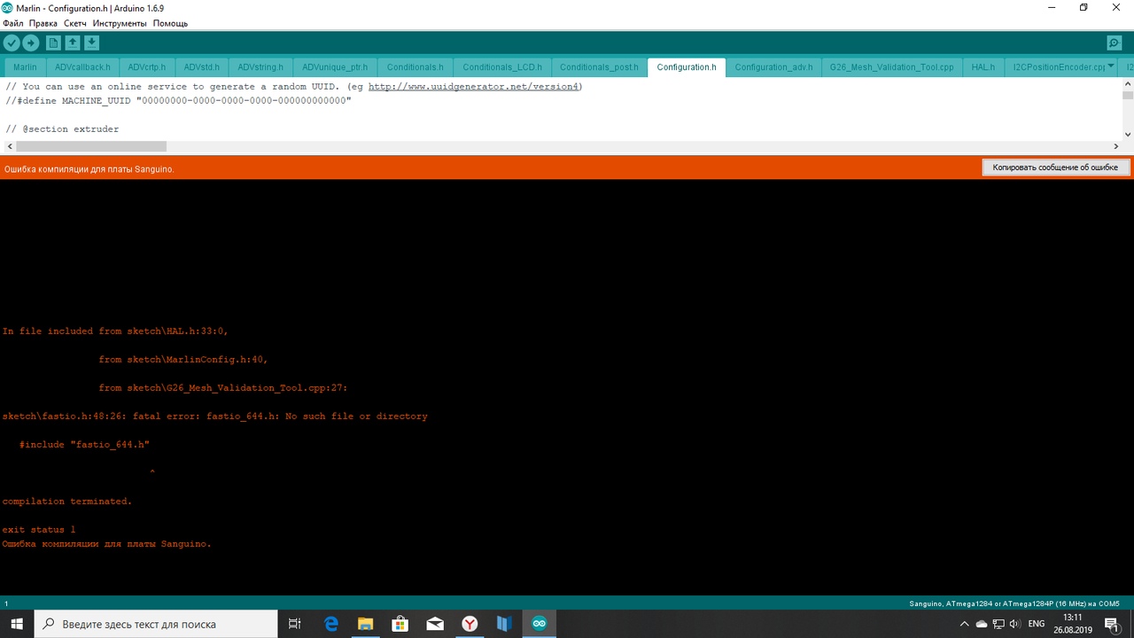Click the '#include "fastio_644.h"' console line

(84, 445)
